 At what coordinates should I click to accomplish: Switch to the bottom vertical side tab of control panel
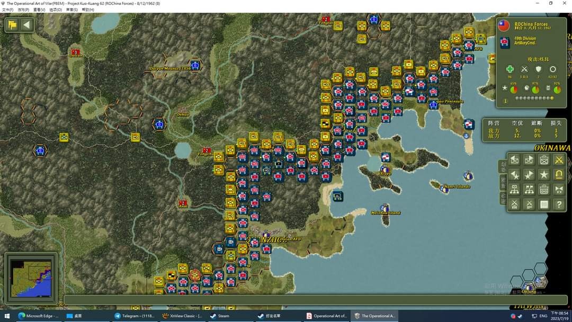[x=502, y=198]
